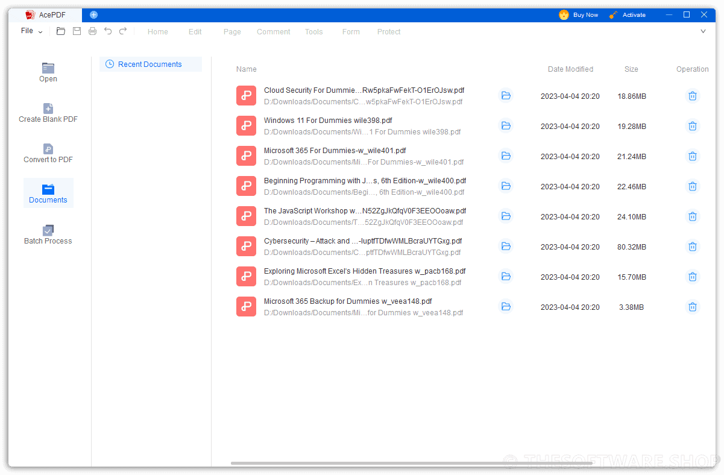
Task: Open containing folder for Exploring Microsoft Excel PDF
Action: click(x=506, y=276)
